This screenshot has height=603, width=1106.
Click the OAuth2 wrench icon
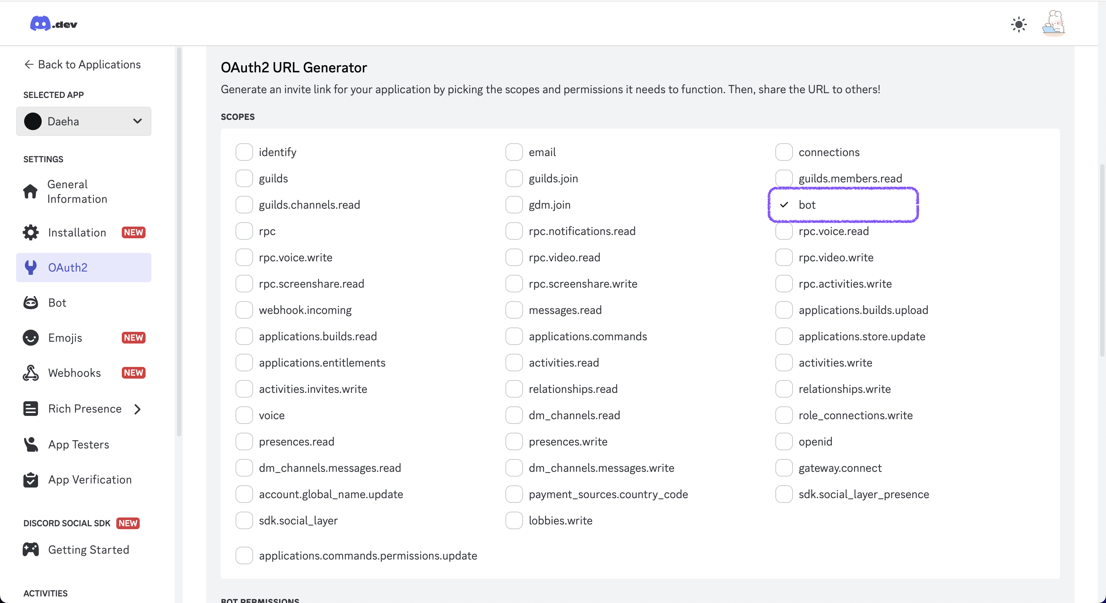pos(30,267)
